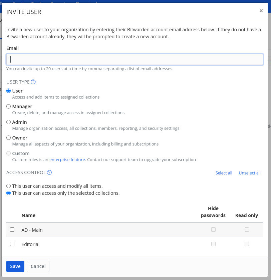This screenshot has width=271, height=280.
Task: Check the AD - Main collection checkbox
Action: coord(12,230)
